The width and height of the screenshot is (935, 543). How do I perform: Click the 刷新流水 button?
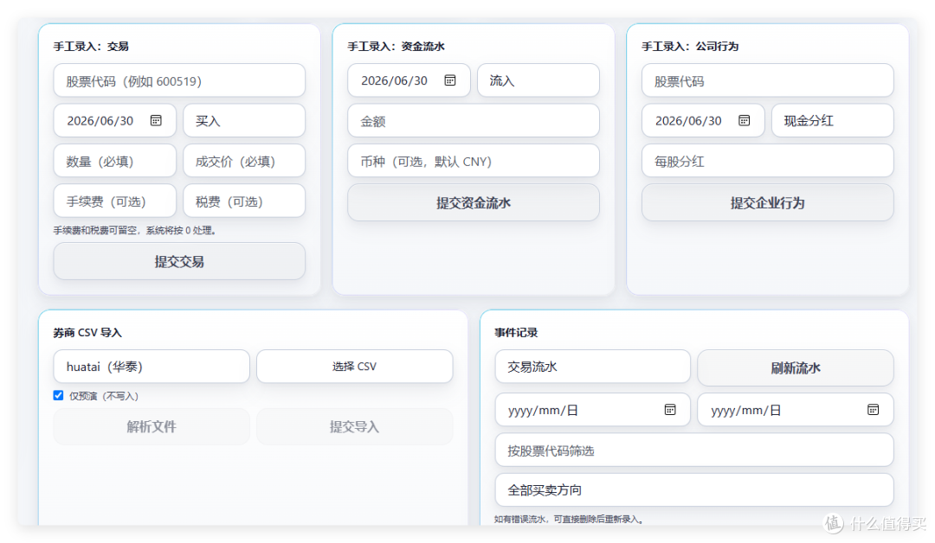pyautogui.click(x=796, y=368)
